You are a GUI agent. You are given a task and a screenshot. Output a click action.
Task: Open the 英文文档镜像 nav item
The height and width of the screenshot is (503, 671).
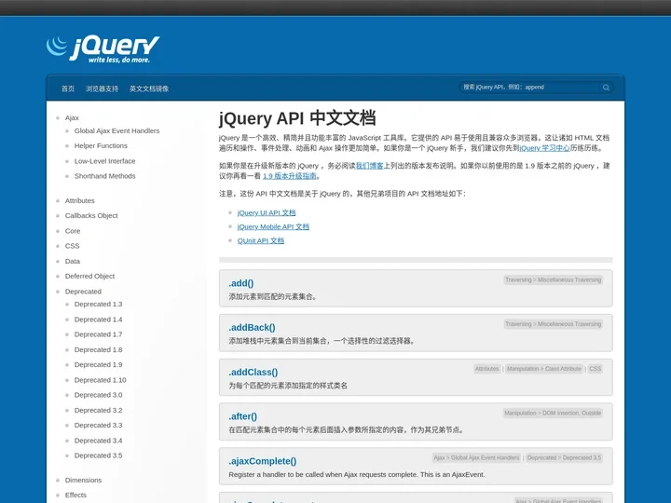pos(149,88)
